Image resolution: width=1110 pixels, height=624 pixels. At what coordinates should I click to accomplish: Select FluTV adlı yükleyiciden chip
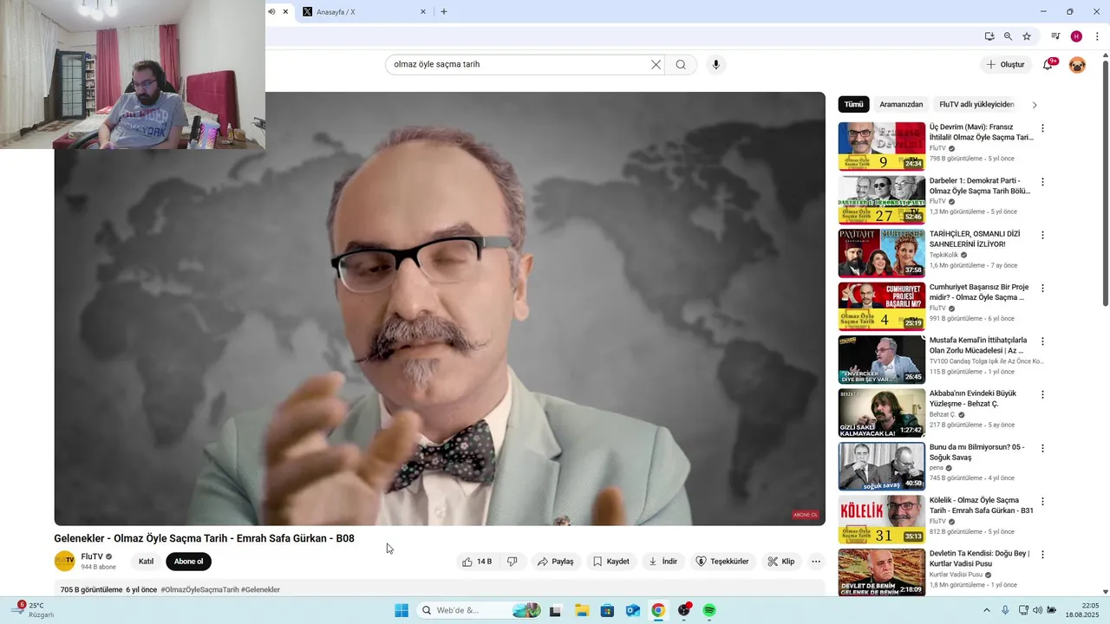pyautogui.click(x=976, y=104)
